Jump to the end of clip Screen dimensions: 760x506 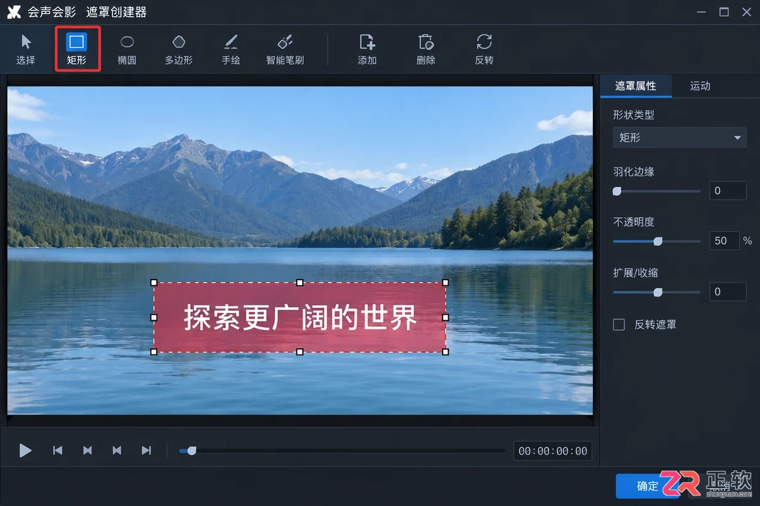146,451
